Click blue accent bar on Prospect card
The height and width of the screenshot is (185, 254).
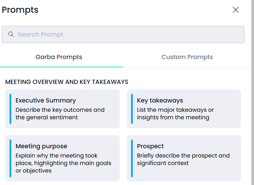tap(132, 158)
